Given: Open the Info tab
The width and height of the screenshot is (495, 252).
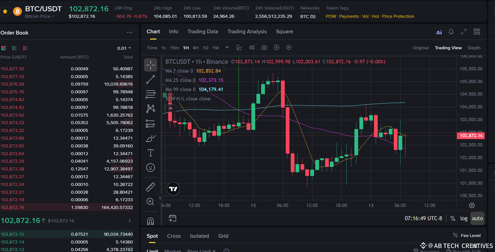Looking at the screenshot, I should [x=173, y=32].
